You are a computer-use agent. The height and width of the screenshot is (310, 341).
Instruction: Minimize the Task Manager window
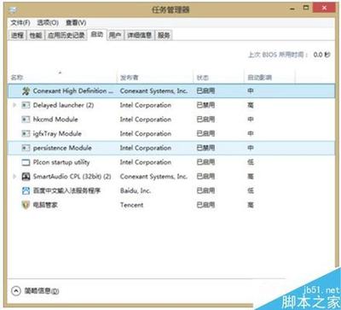[x=292, y=9]
